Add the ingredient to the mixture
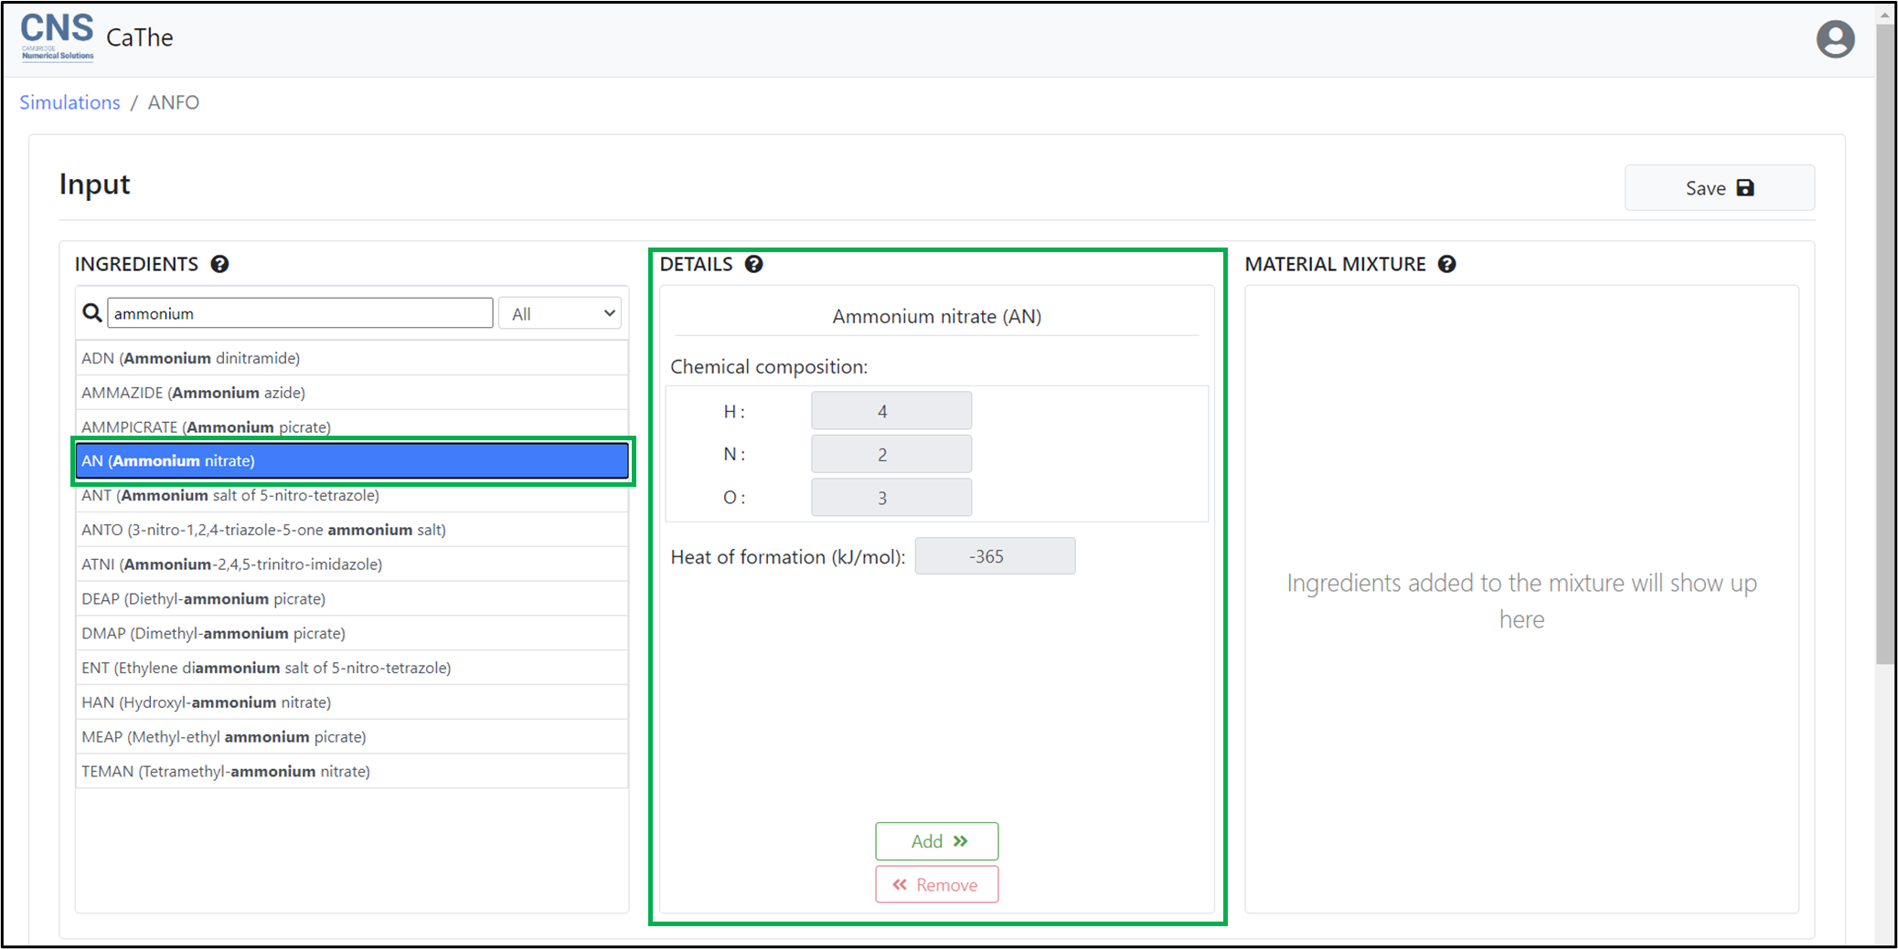 point(936,841)
